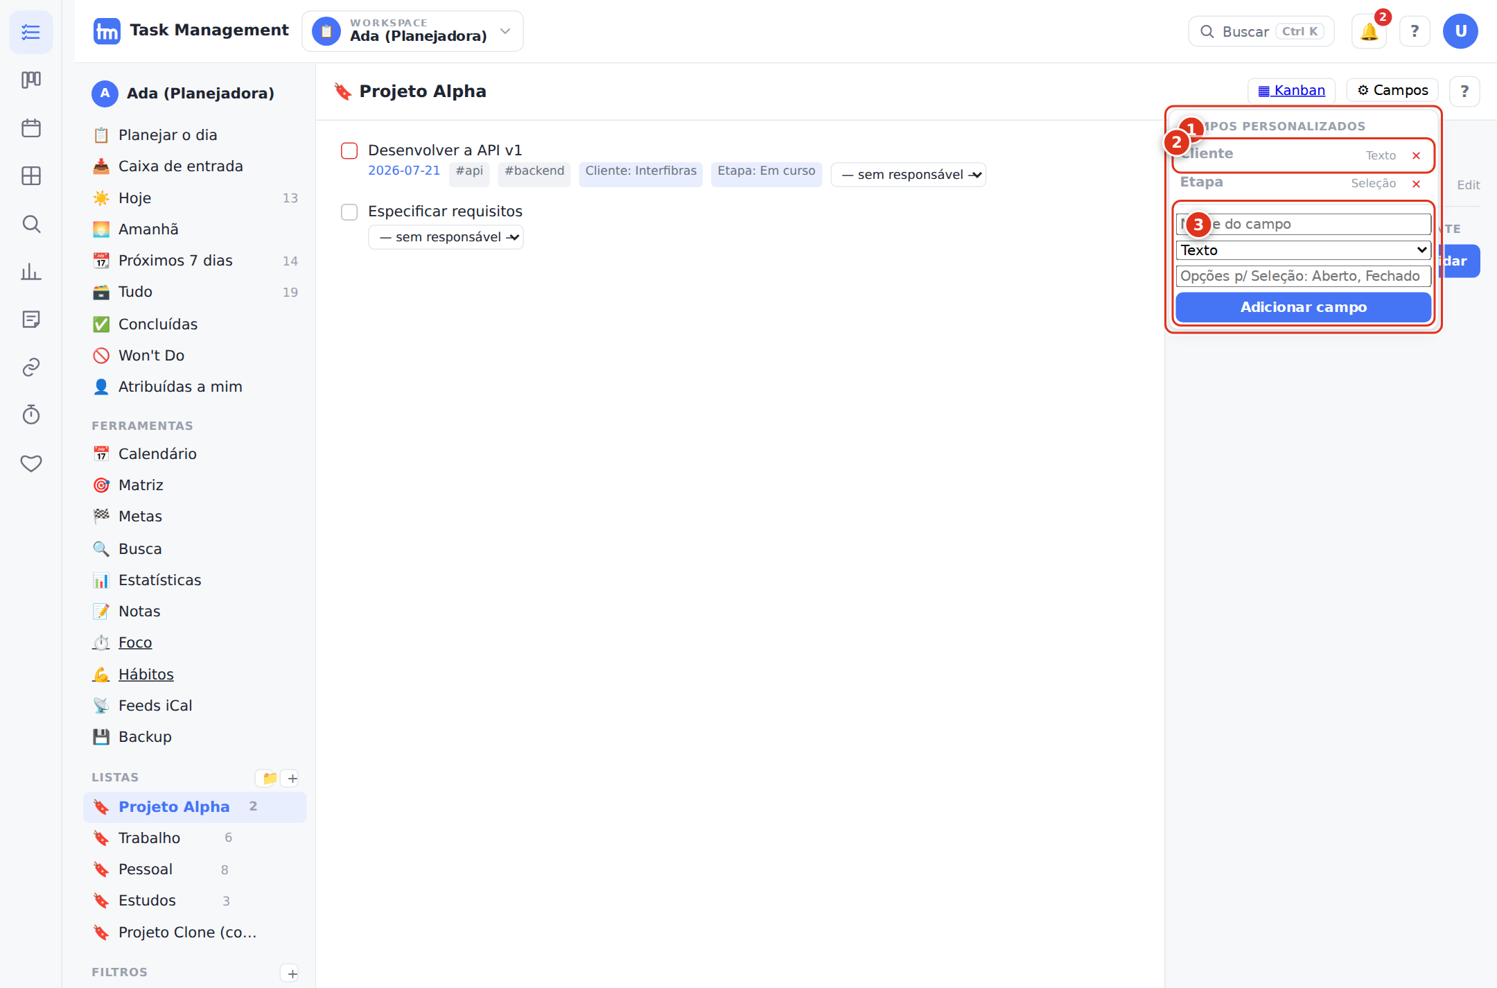1497x988 pixels.
Task: Open assignee dropdown for Especificar requisitos
Action: coord(446,237)
